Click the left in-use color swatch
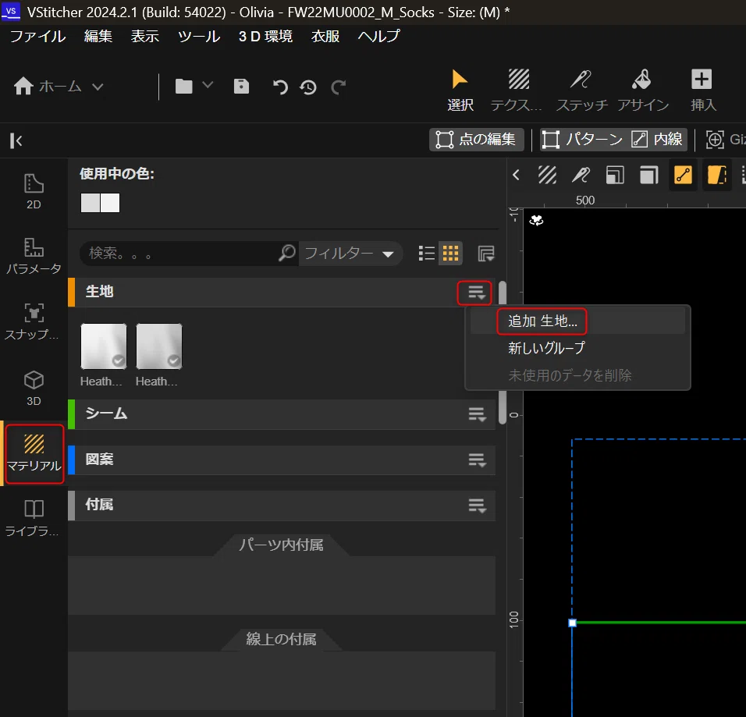The image size is (746, 717). [91, 203]
